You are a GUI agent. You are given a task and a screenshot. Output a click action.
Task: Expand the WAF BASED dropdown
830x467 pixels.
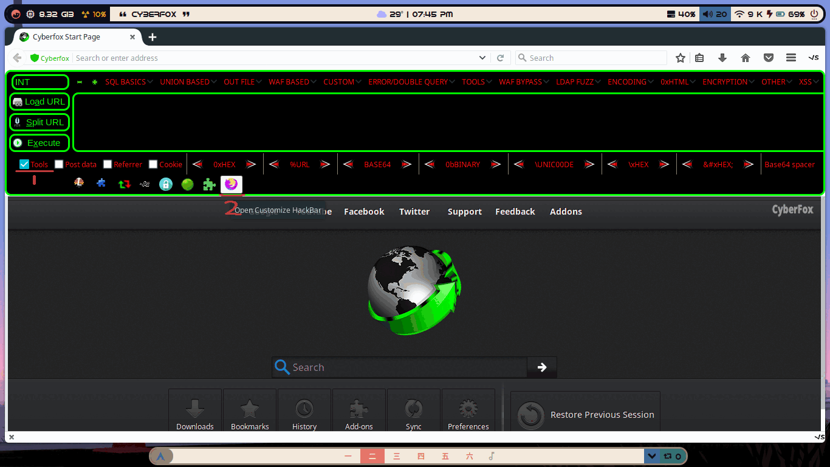[x=292, y=81]
